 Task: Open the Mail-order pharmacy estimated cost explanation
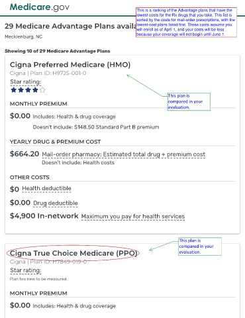[x=124, y=154]
